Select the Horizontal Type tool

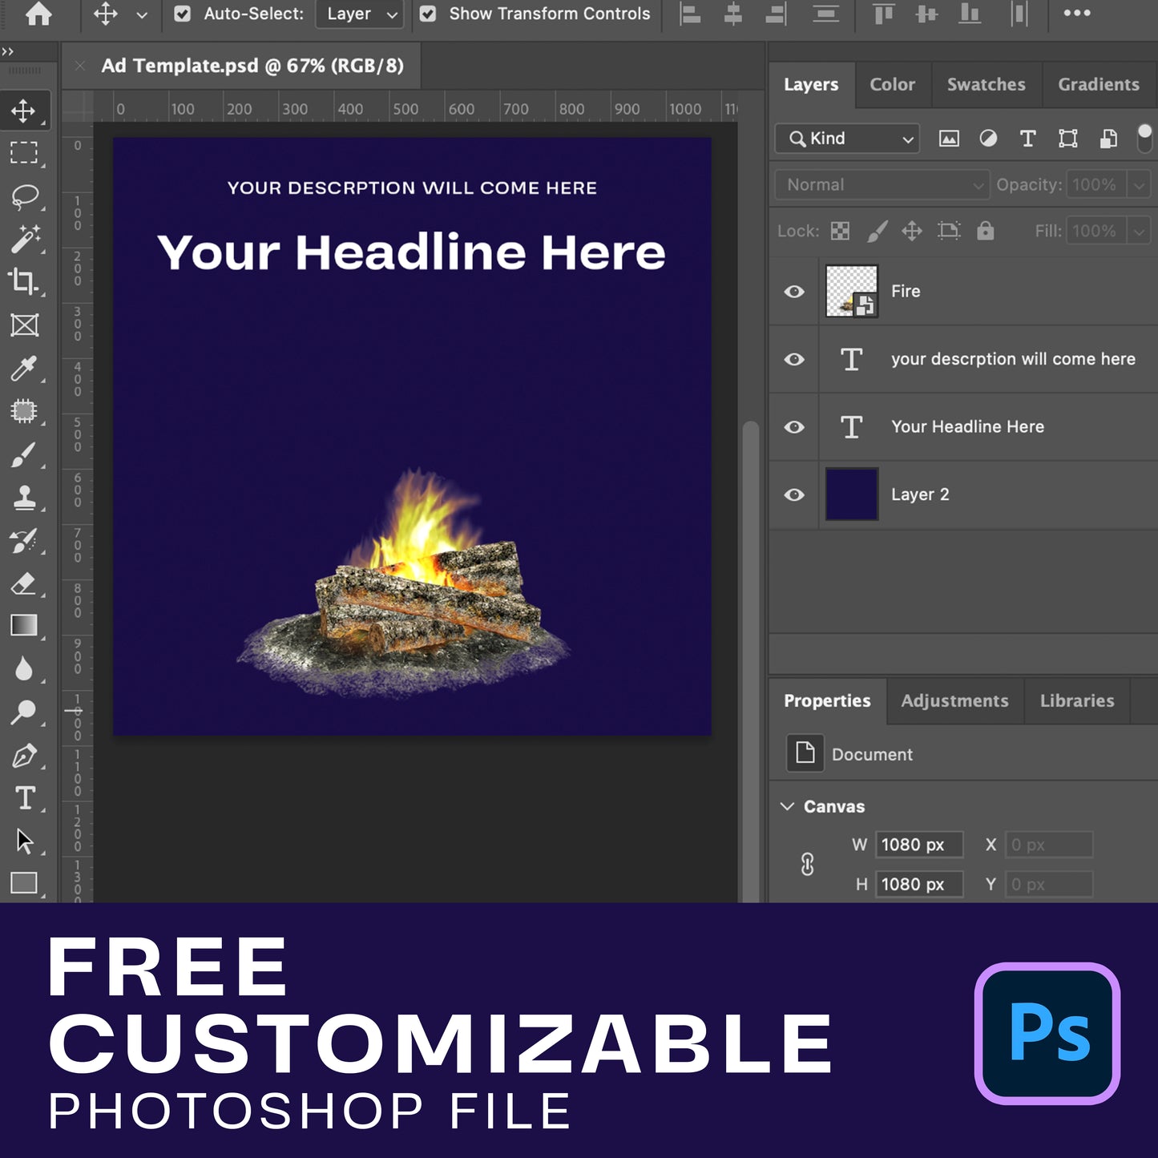(24, 798)
